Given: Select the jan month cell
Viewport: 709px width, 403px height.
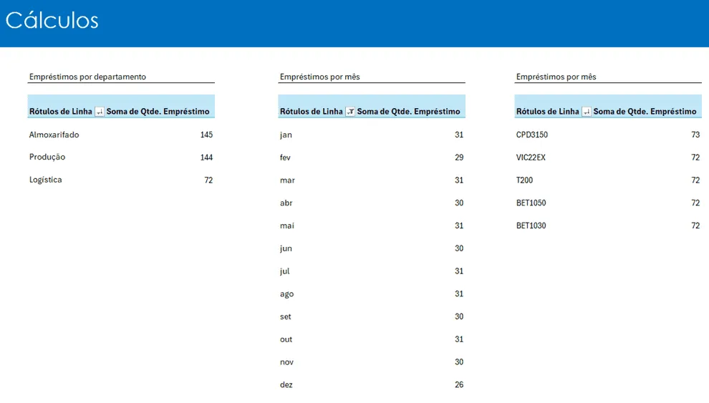Looking at the screenshot, I should click(x=286, y=135).
